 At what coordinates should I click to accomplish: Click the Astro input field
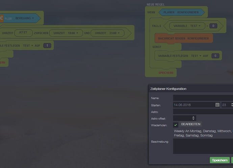pos(203,112)
